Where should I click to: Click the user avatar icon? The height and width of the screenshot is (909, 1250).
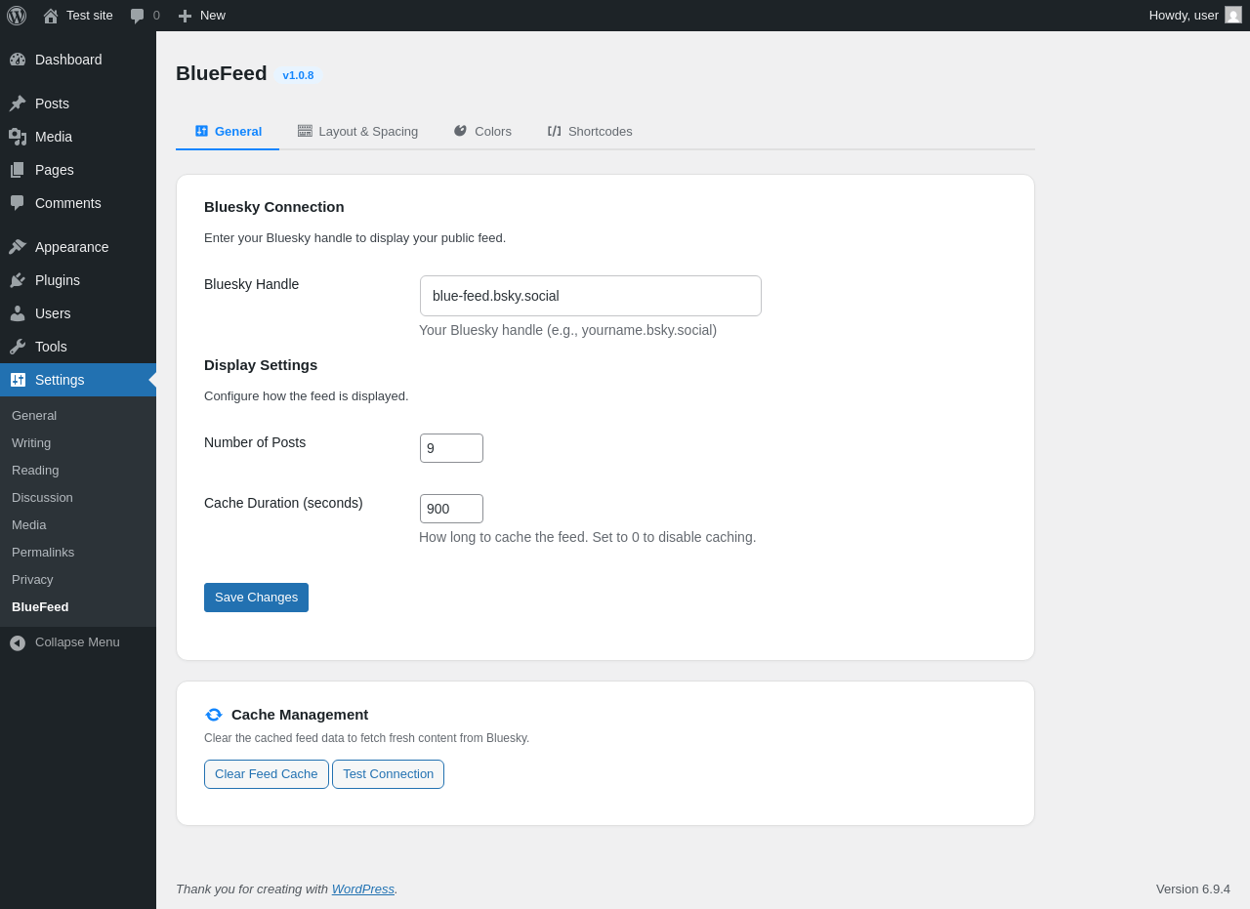[x=1233, y=16]
